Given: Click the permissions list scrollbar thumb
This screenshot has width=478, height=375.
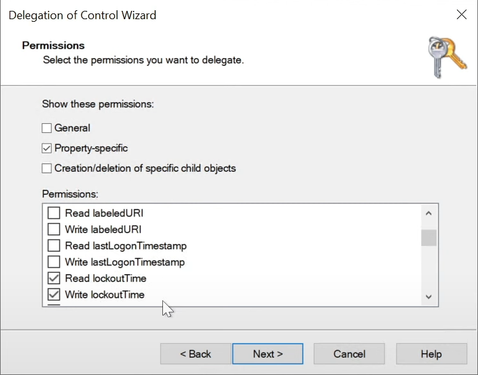Looking at the screenshot, I should (x=429, y=238).
